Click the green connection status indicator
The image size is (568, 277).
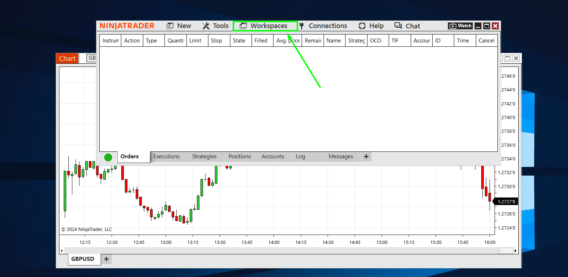pos(108,157)
